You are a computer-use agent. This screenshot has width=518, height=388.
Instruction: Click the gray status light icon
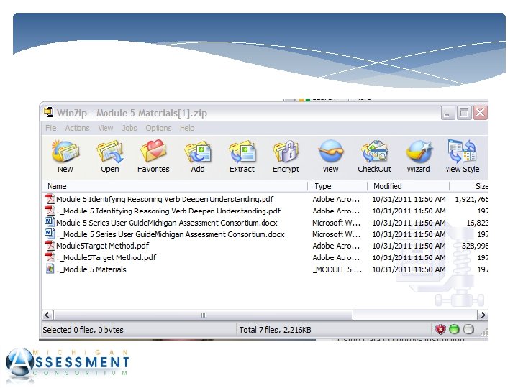(468, 329)
